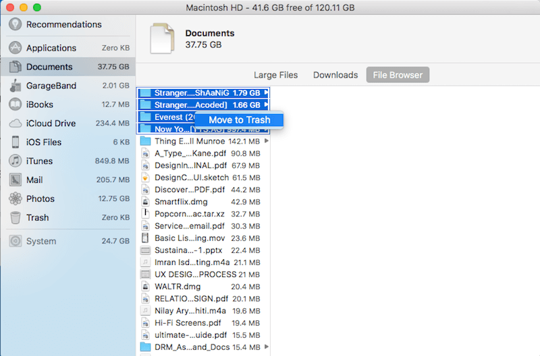Select the iOS Files phone icon
The width and height of the screenshot is (540, 356).
click(15, 142)
